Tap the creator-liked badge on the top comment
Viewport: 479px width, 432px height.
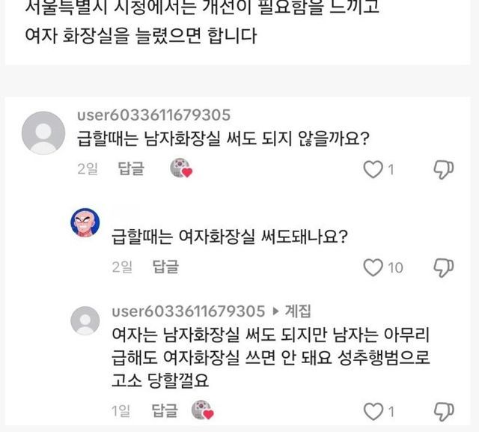(181, 168)
